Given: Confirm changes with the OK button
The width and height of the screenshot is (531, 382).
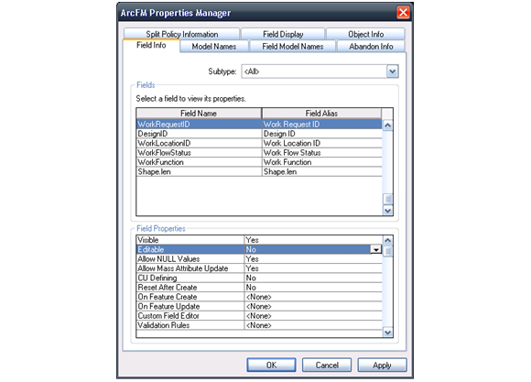Looking at the screenshot, I should [271, 365].
